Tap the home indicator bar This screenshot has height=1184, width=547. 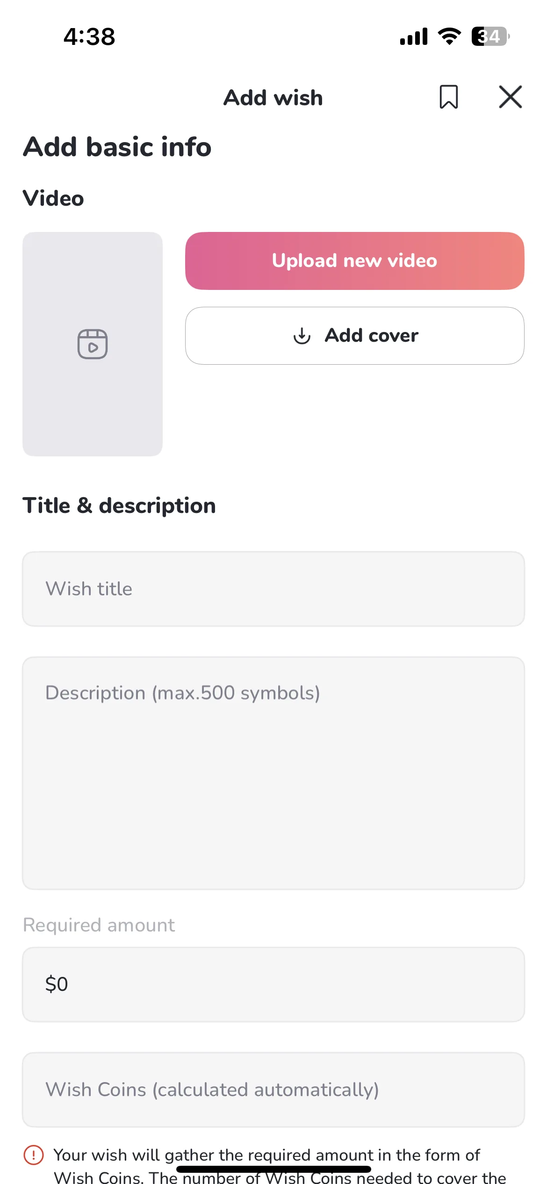[273, 1169]
